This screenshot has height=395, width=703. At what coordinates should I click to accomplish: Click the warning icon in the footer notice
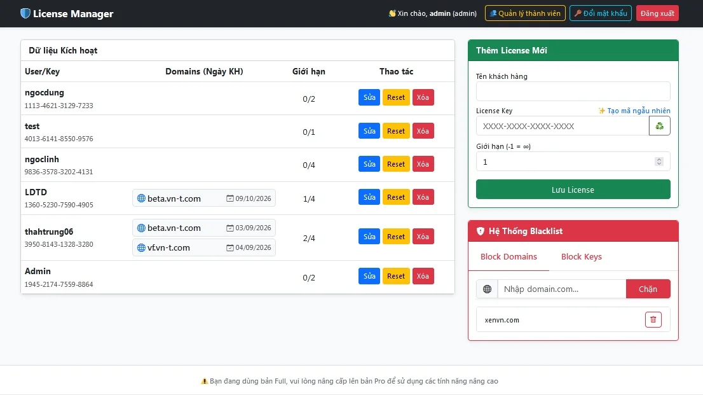205,381
